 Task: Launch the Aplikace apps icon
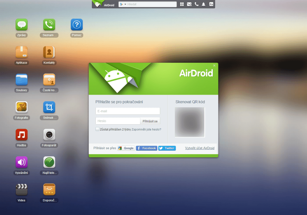[x=22, y=52]
